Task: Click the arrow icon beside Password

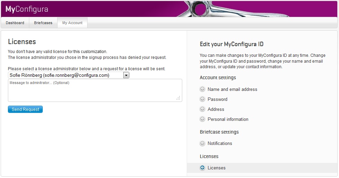Action: pos(202,99)
